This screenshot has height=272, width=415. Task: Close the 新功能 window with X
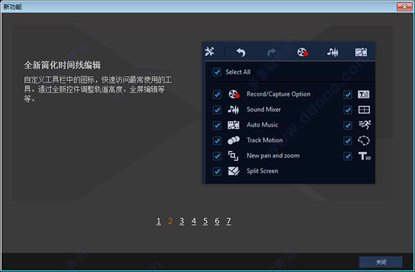[x=405, y=7]
